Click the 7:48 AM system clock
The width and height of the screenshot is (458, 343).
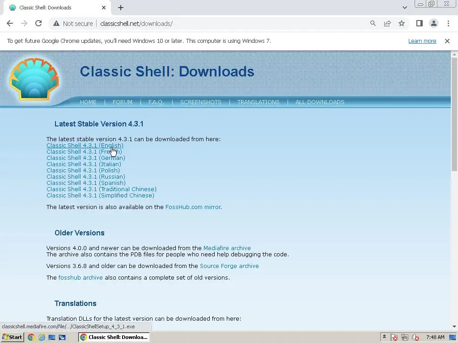435,337
